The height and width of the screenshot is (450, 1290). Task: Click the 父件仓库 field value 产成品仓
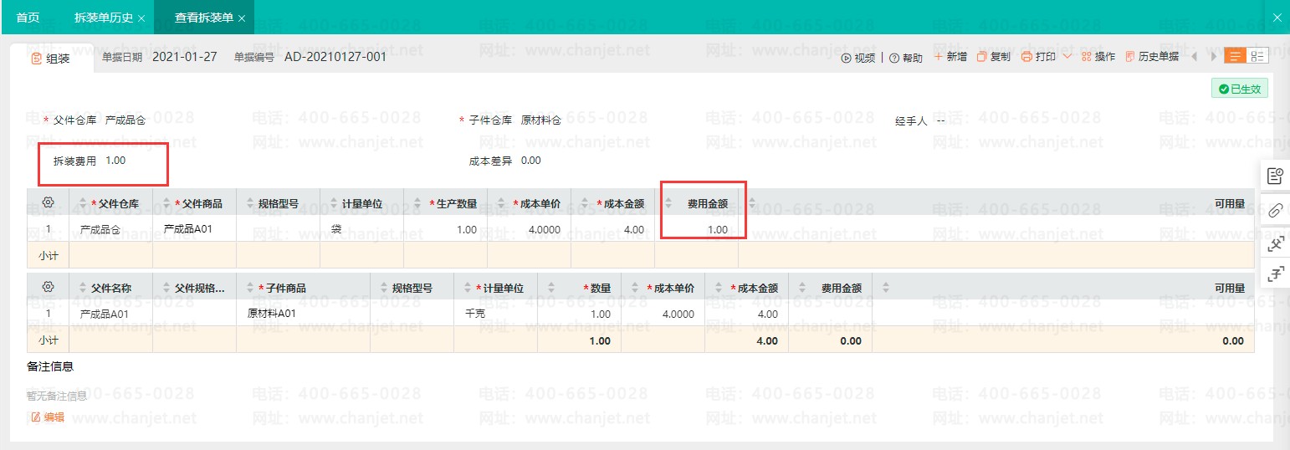tap(125, 120)
